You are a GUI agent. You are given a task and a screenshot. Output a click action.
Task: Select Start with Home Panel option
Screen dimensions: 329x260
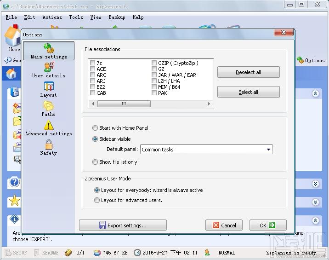pos(96,128)
